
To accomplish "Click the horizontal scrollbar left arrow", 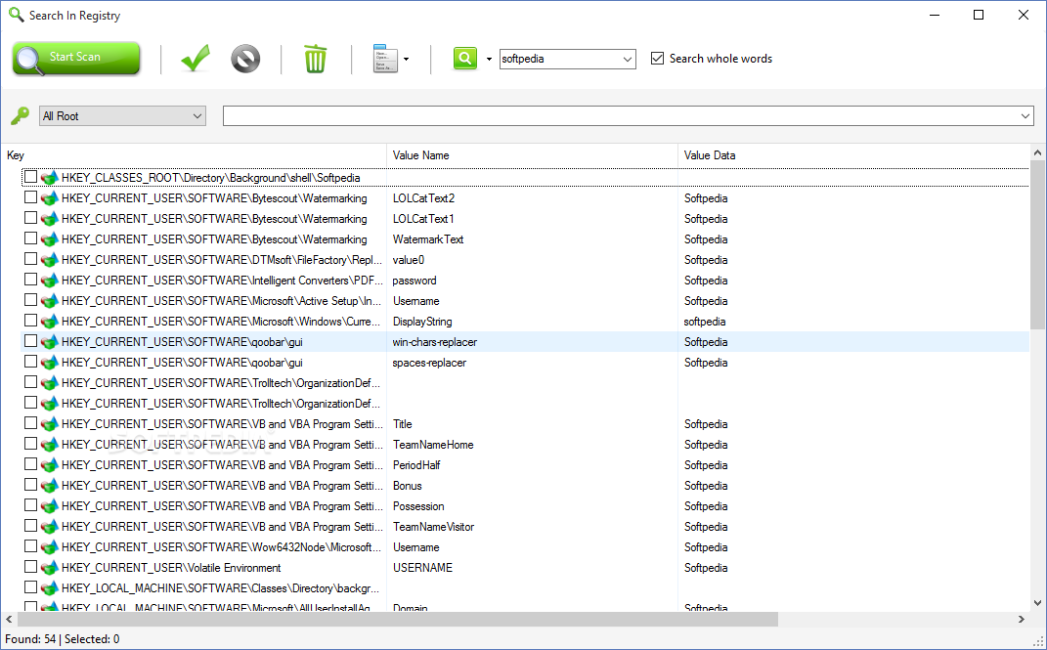I will (8, 620).
